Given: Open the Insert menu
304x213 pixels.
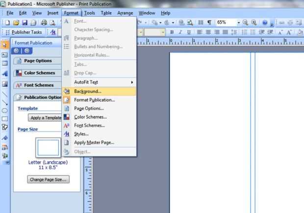Looking at the screenshot, I should coord(53,13).
